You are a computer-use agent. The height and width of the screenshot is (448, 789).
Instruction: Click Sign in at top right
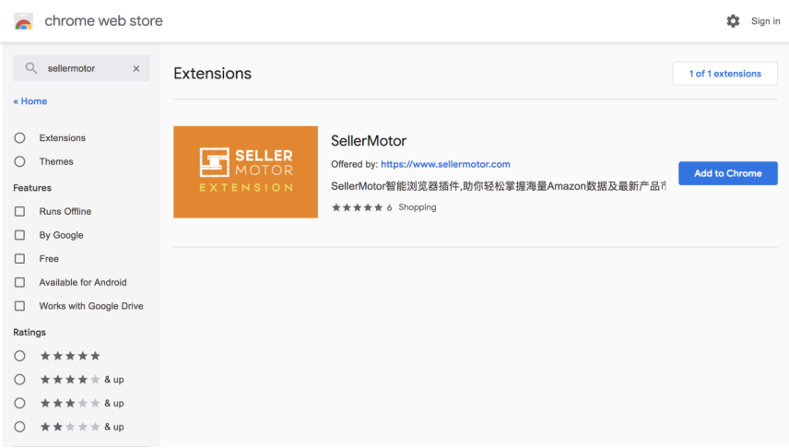coord(765,21)
